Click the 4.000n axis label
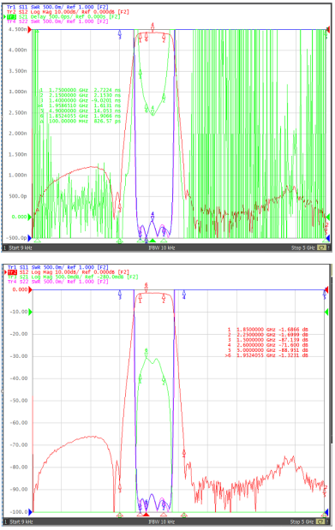 18,50
